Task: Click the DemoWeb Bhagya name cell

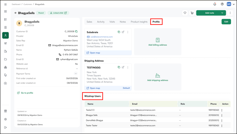Action: pos(94,121)
